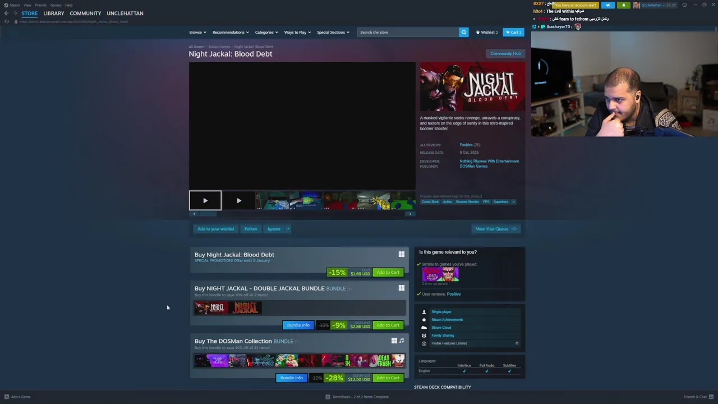Open the Cart button
The height and width of the screenshot is (404, 718).
click(513, 32)
